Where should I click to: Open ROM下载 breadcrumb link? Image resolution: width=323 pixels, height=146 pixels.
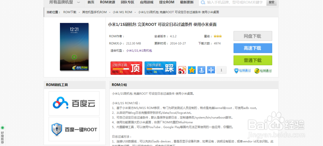(x=70, y=12)
